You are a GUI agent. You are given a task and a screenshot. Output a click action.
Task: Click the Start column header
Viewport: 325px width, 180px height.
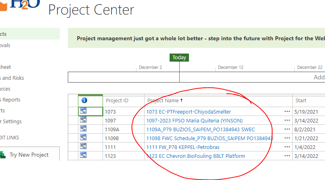301,101
